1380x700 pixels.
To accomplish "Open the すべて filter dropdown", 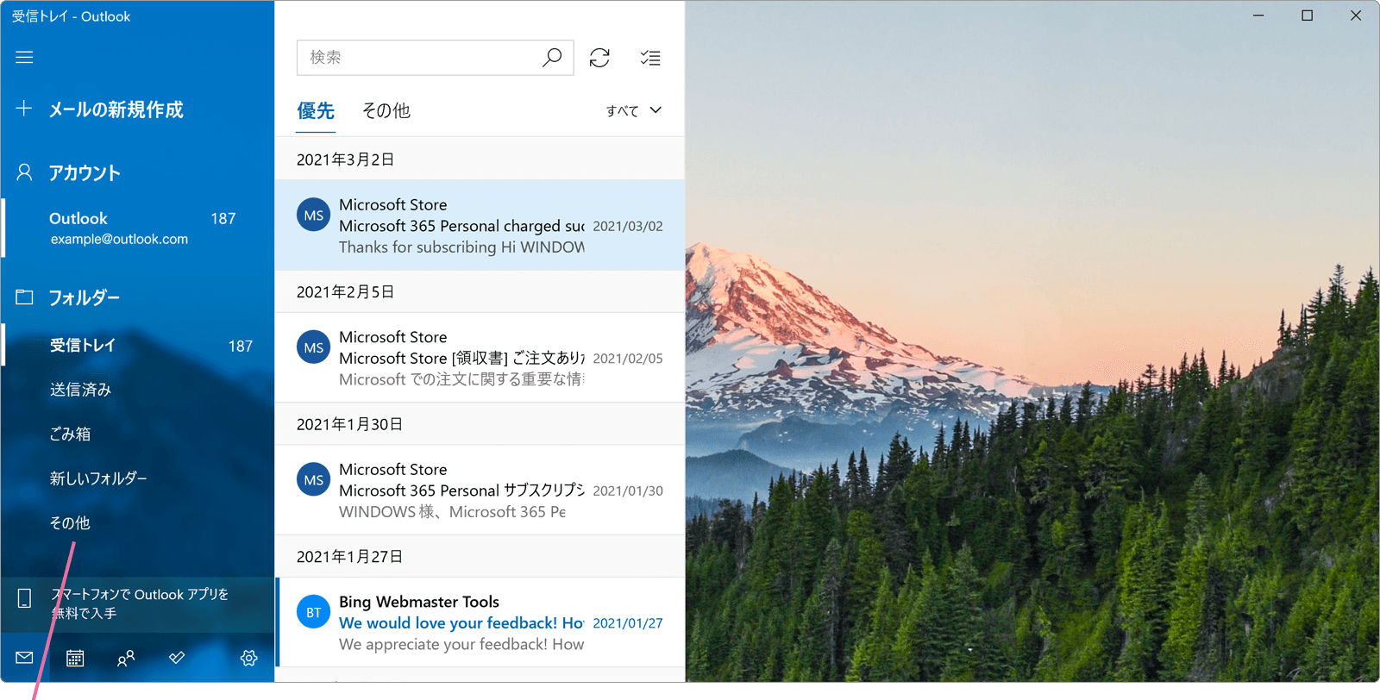I will click(x=634, y=110).
